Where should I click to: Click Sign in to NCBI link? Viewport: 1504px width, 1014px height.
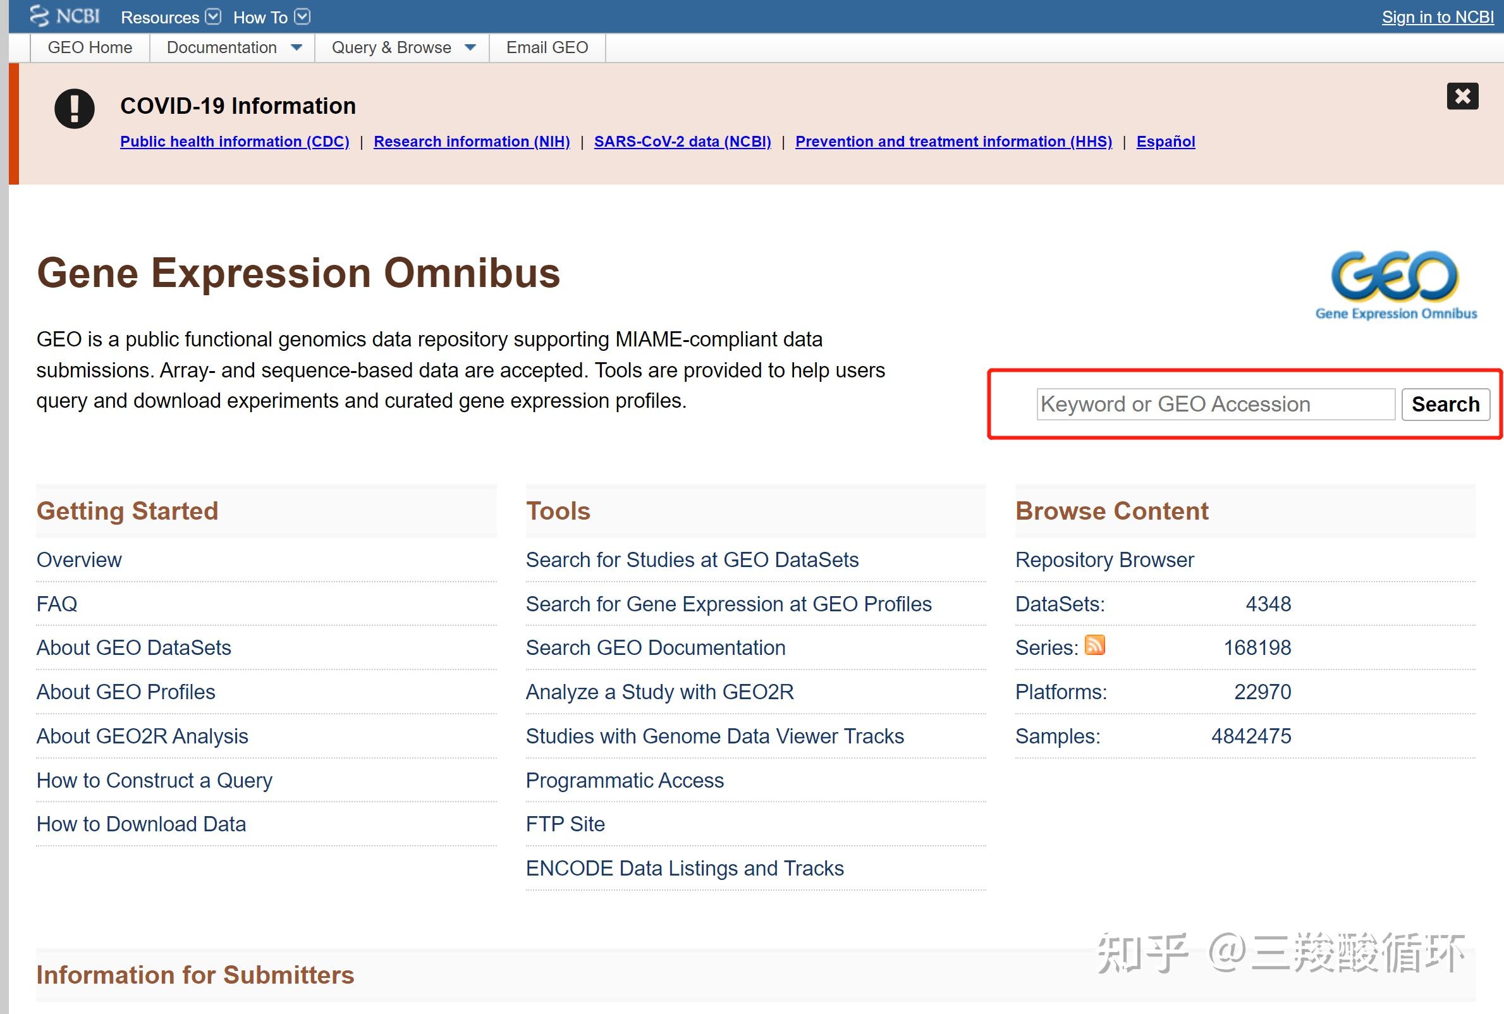point(1438,17)
